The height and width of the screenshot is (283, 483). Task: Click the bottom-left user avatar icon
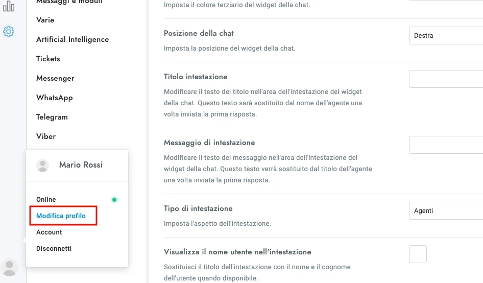tap(9, 268)
